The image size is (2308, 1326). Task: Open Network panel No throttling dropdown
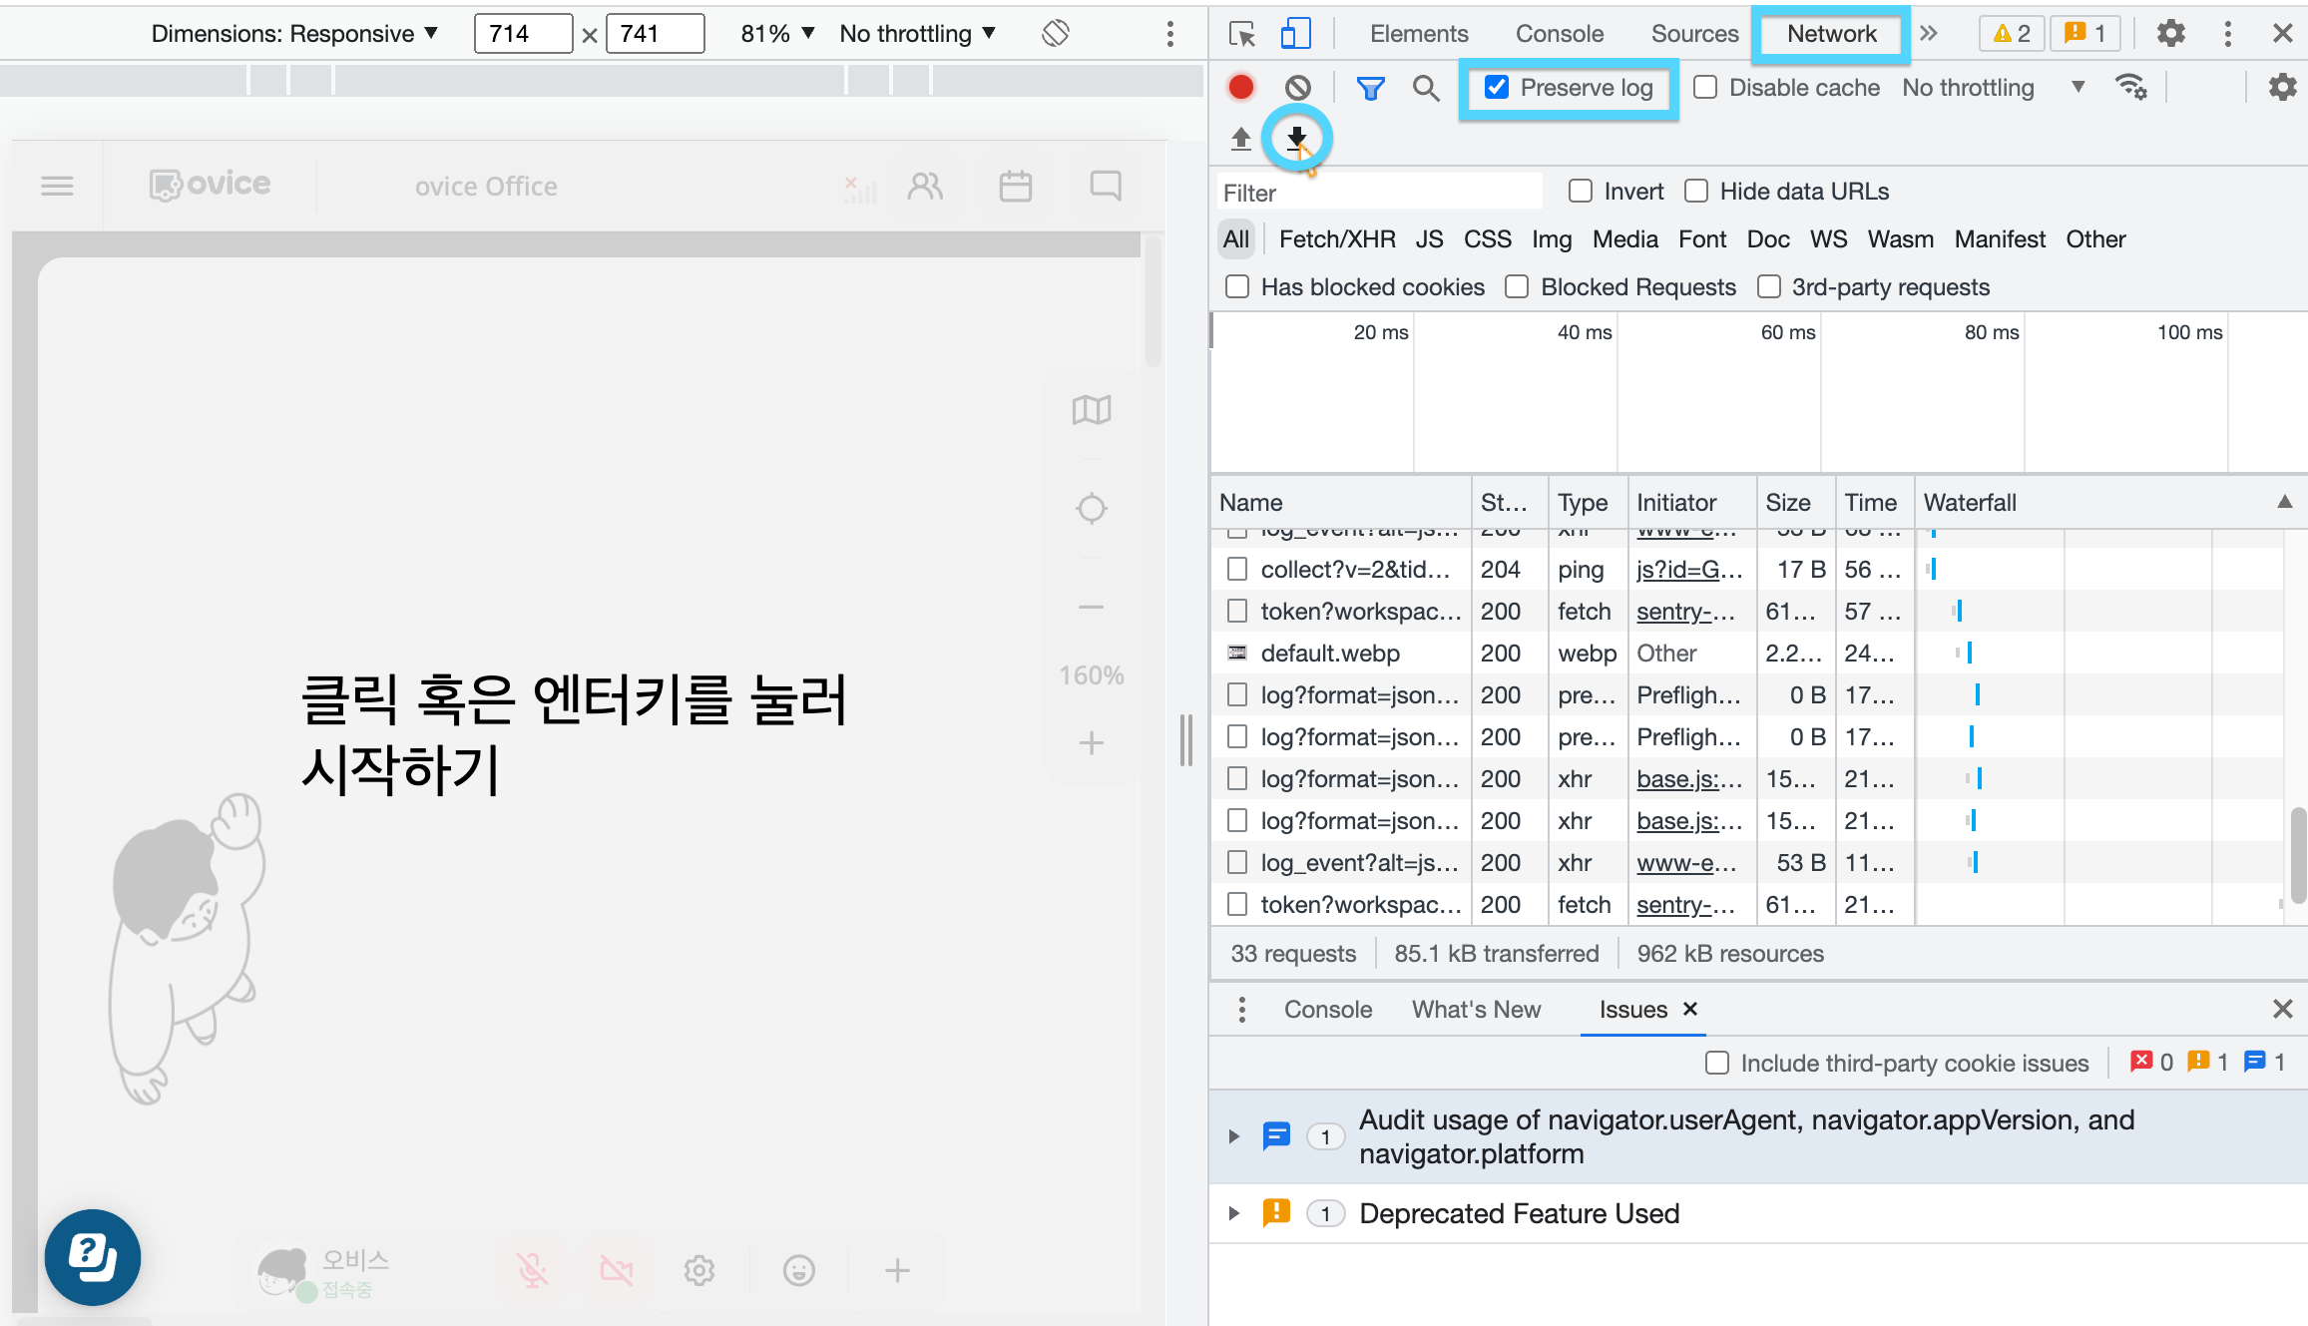click(x=1993, y=88)
